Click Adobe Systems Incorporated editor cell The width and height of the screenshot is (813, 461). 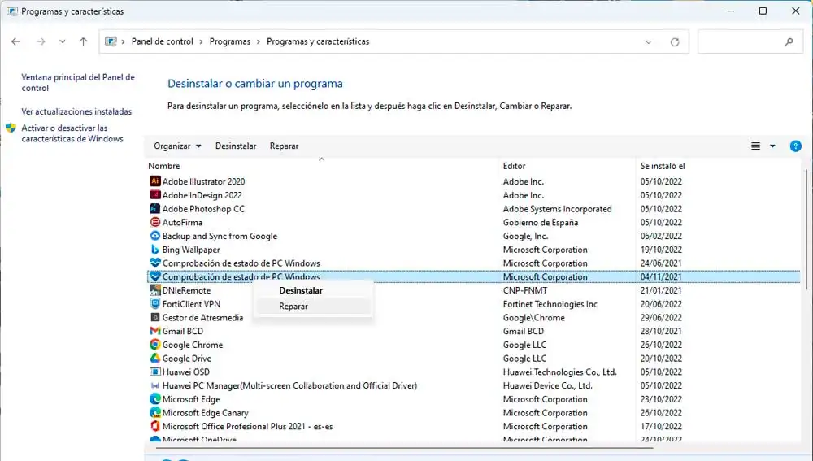click(558, 208)
